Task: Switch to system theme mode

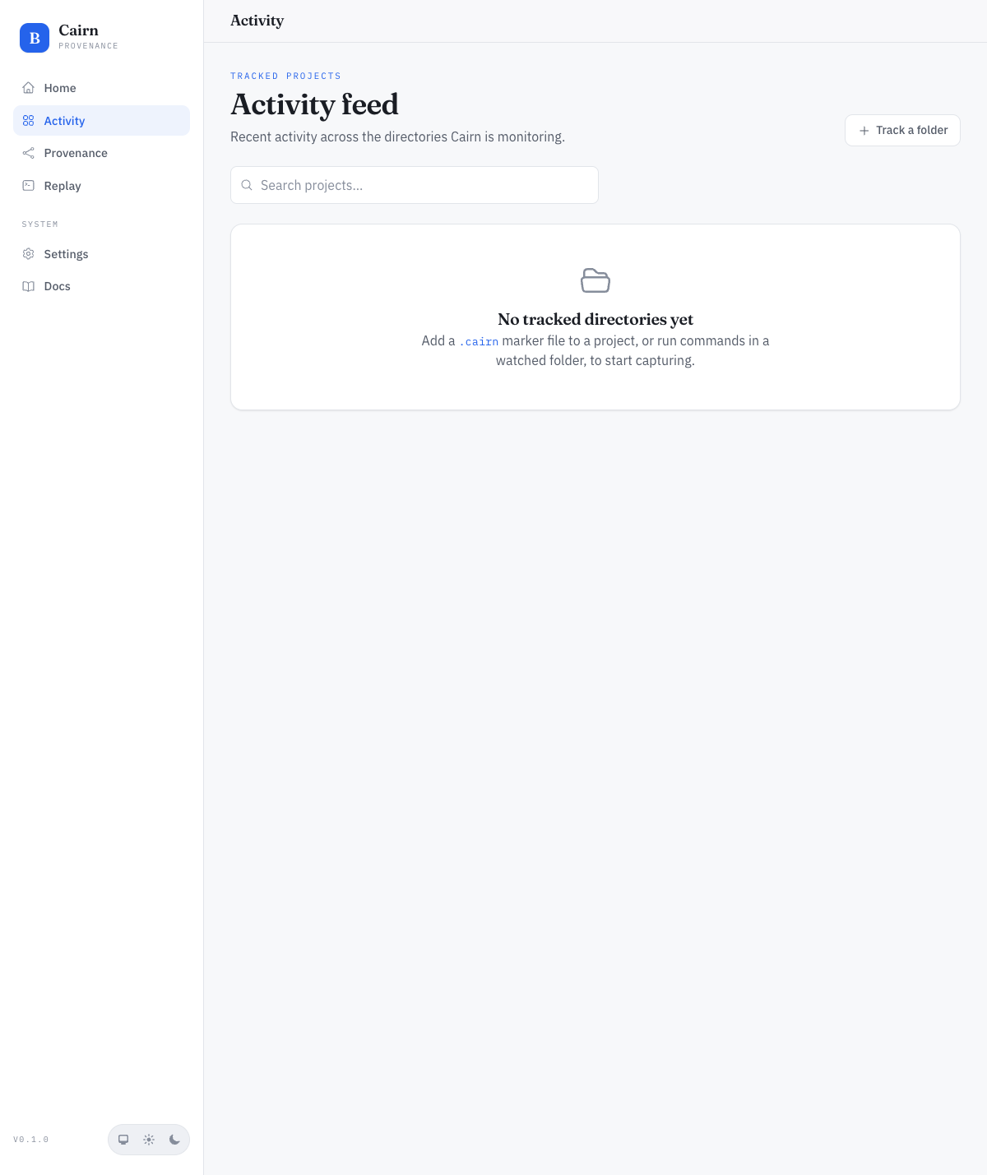Action: pyautogui.click(x=123, y=1140)
